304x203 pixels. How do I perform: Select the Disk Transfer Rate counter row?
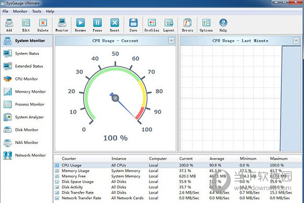point(178,193)
